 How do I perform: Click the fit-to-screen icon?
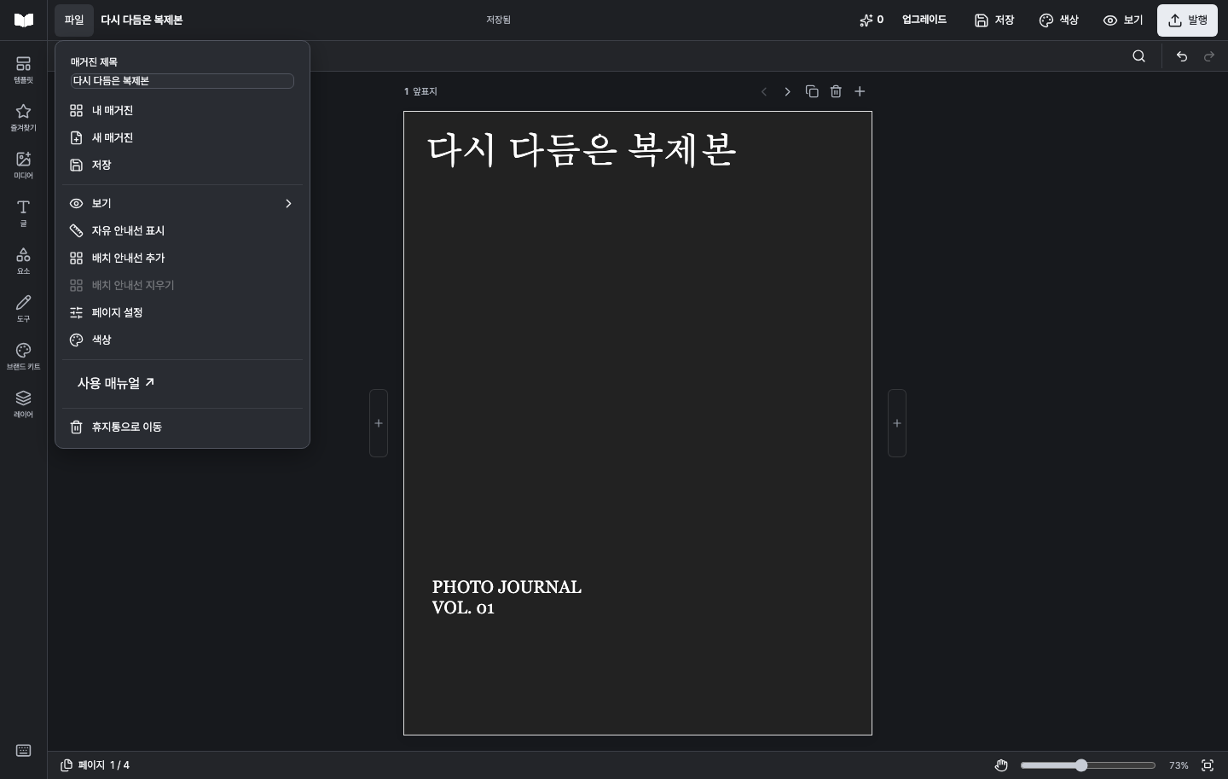[x=1208, y=765]
